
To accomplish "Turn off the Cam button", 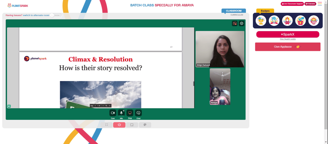I will tap(113, 113).
